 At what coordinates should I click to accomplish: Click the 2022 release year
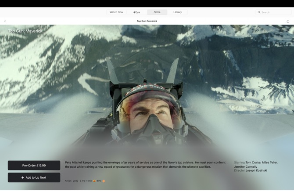tap(75, 181)
